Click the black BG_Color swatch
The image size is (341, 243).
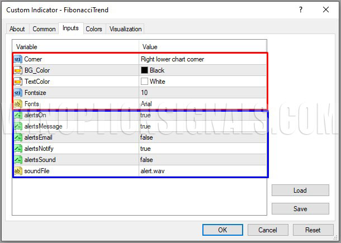(144, 70)
